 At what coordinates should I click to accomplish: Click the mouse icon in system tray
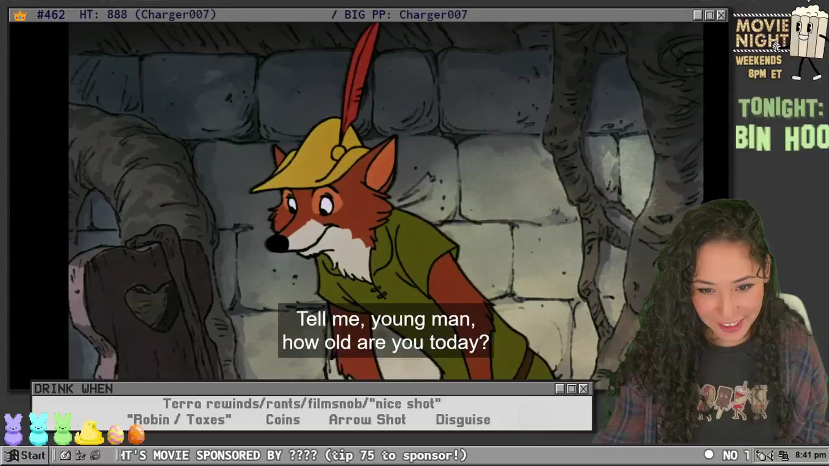pos(762,455)
